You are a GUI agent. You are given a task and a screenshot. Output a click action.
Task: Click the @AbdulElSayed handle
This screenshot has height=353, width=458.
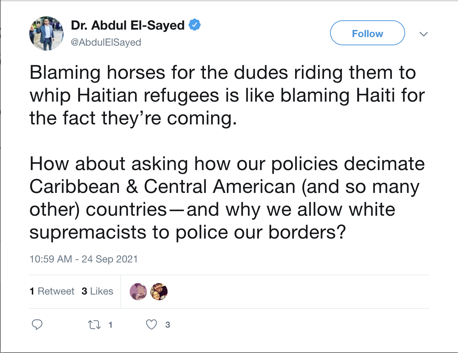tap(106, 42)
